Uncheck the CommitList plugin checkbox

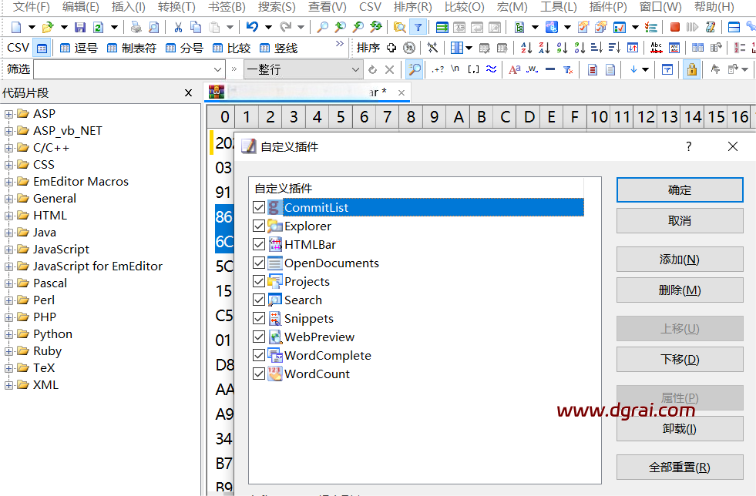(259, 207)
